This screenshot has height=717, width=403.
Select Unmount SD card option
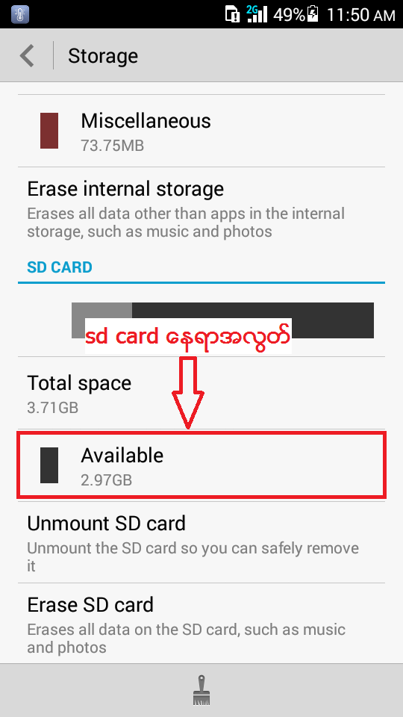201,542
